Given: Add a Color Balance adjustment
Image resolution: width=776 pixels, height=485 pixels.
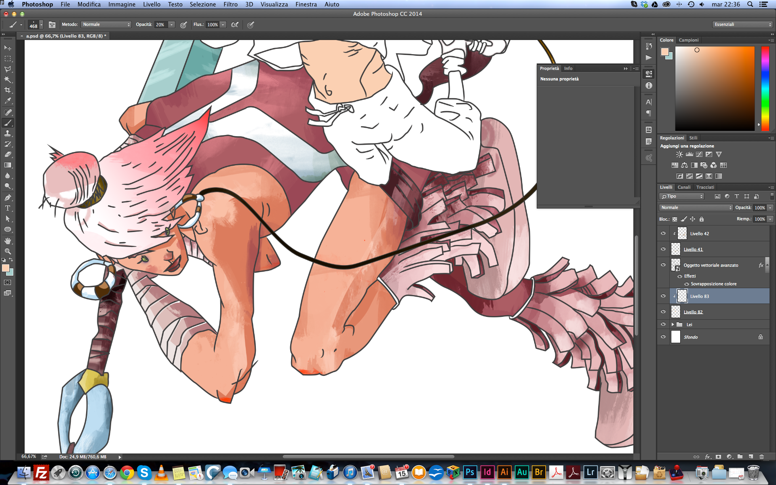Looking at the screenshot, I should tap(684, 165).
